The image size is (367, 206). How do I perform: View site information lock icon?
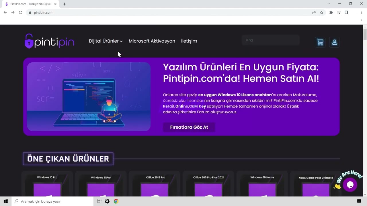30,13
